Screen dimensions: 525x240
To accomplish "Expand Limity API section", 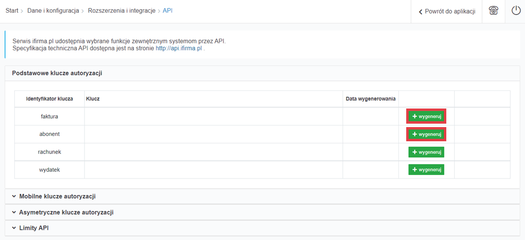I will pyautogui.click(x=33, y=228).
